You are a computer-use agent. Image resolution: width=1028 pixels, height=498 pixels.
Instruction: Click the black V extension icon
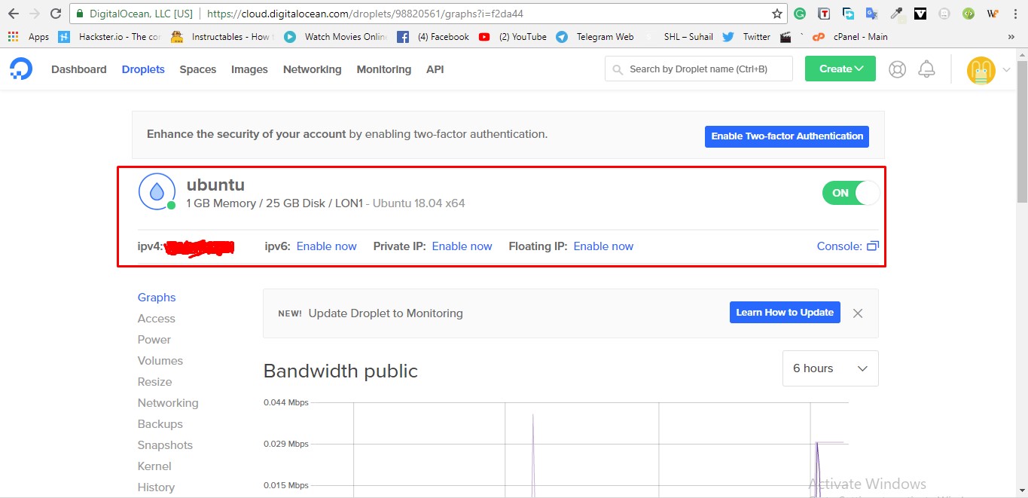920,14
